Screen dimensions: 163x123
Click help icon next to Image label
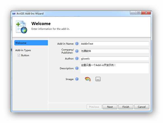pos(77,79)
